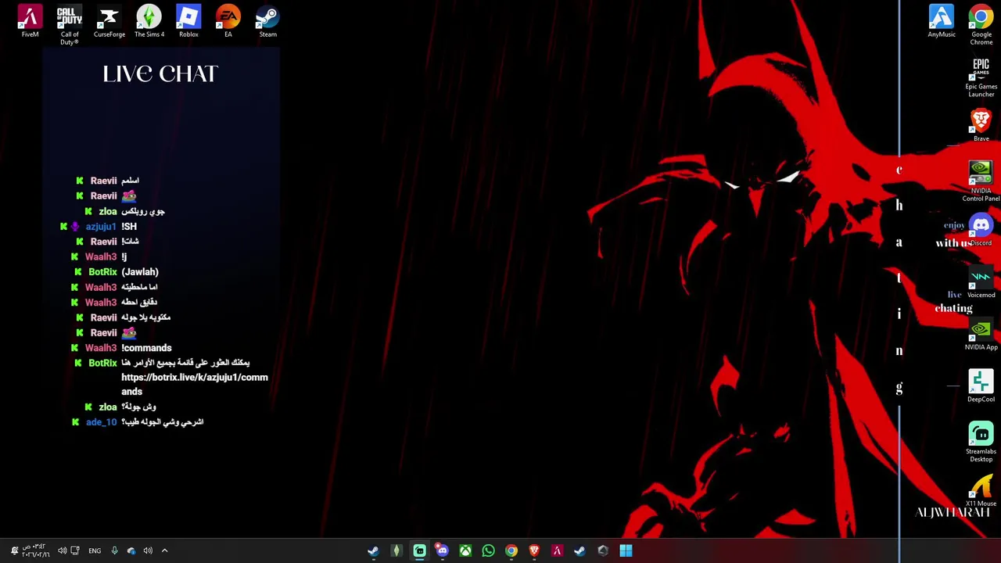
Task: Open WhatsApp from the taskbar
Action: pos(488,550)
